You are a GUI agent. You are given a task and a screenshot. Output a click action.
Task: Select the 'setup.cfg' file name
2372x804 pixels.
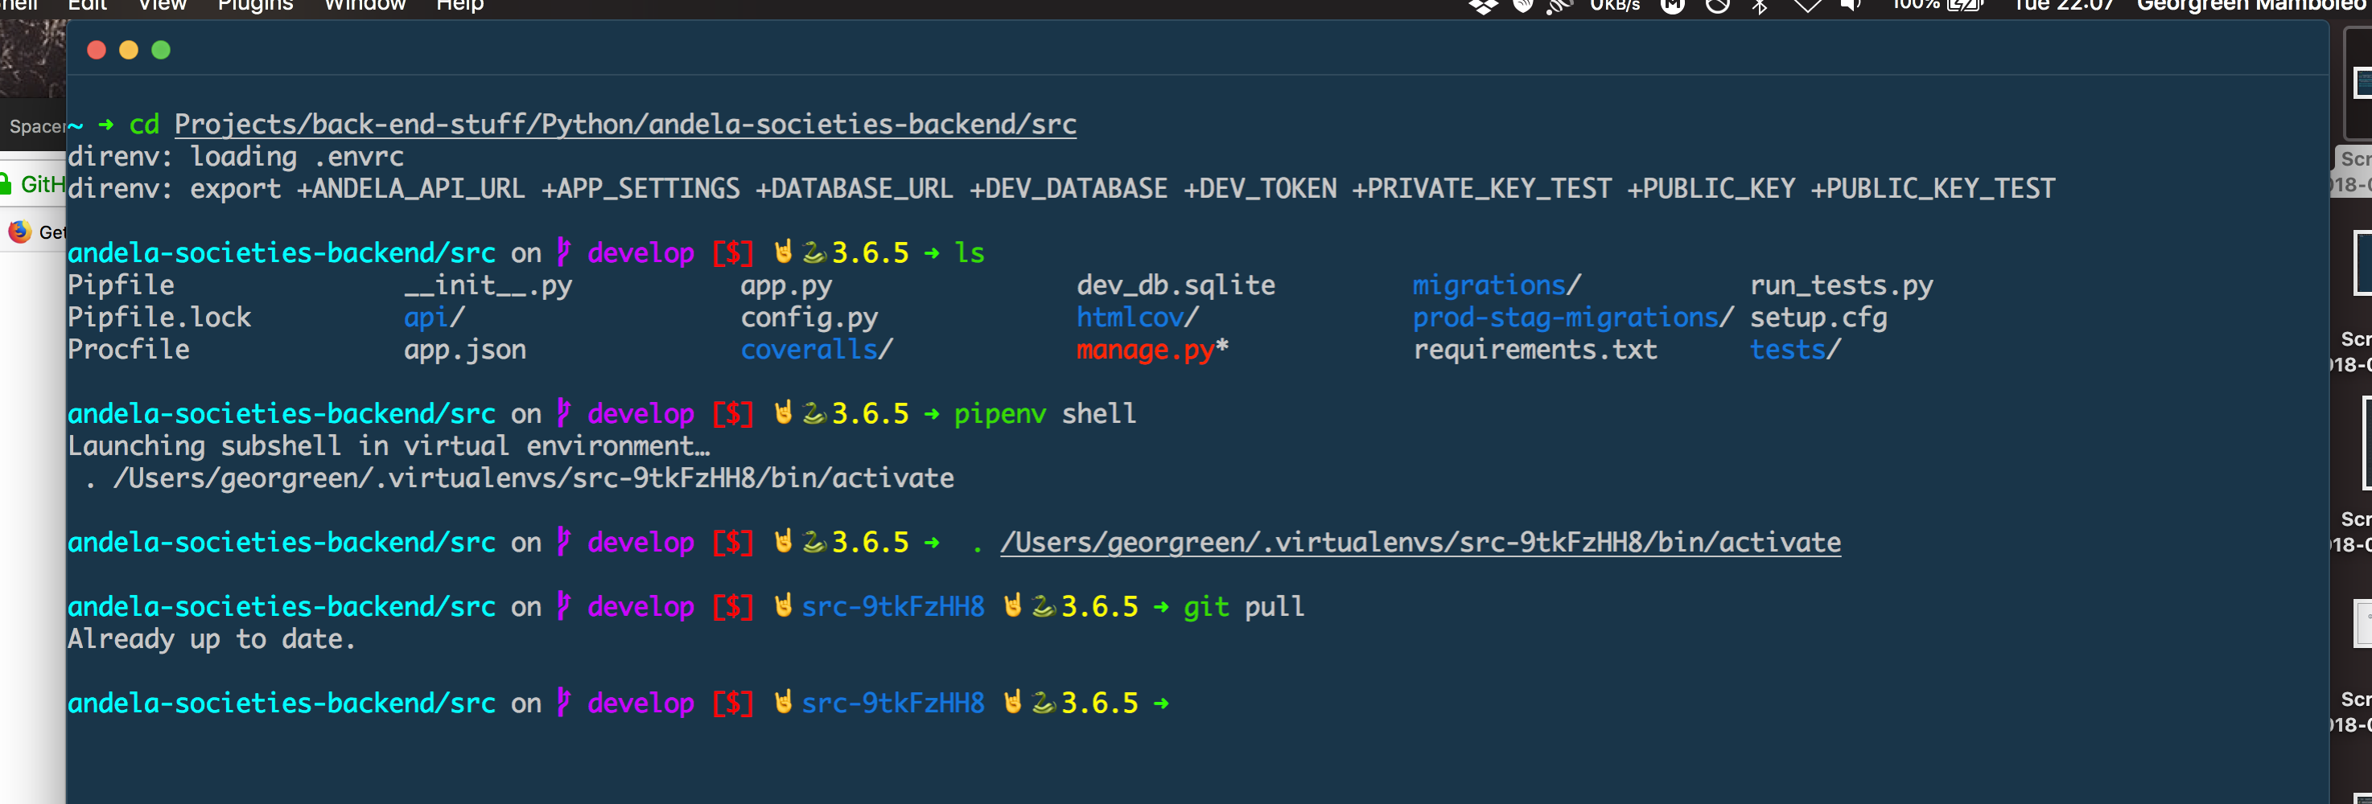(x=1818, y=318)
